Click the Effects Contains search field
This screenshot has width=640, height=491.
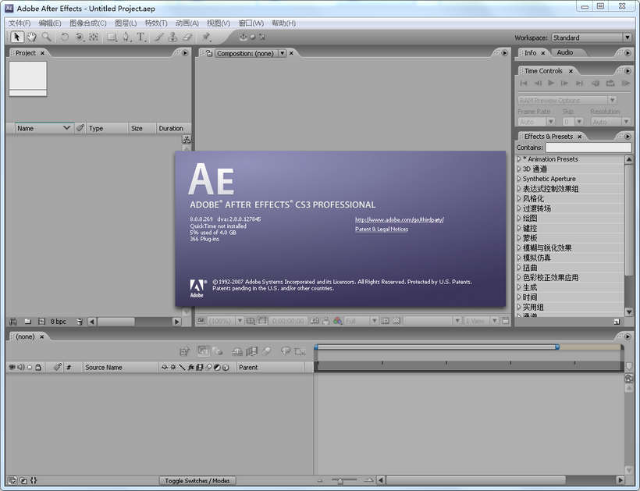tap(588, 148)
